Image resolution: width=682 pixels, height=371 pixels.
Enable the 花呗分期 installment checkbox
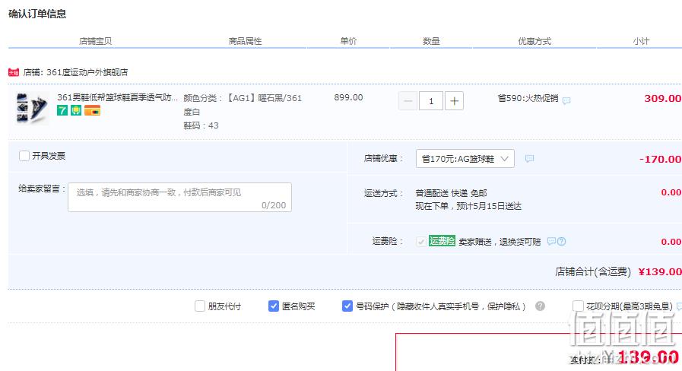click(x=578, y=306)
